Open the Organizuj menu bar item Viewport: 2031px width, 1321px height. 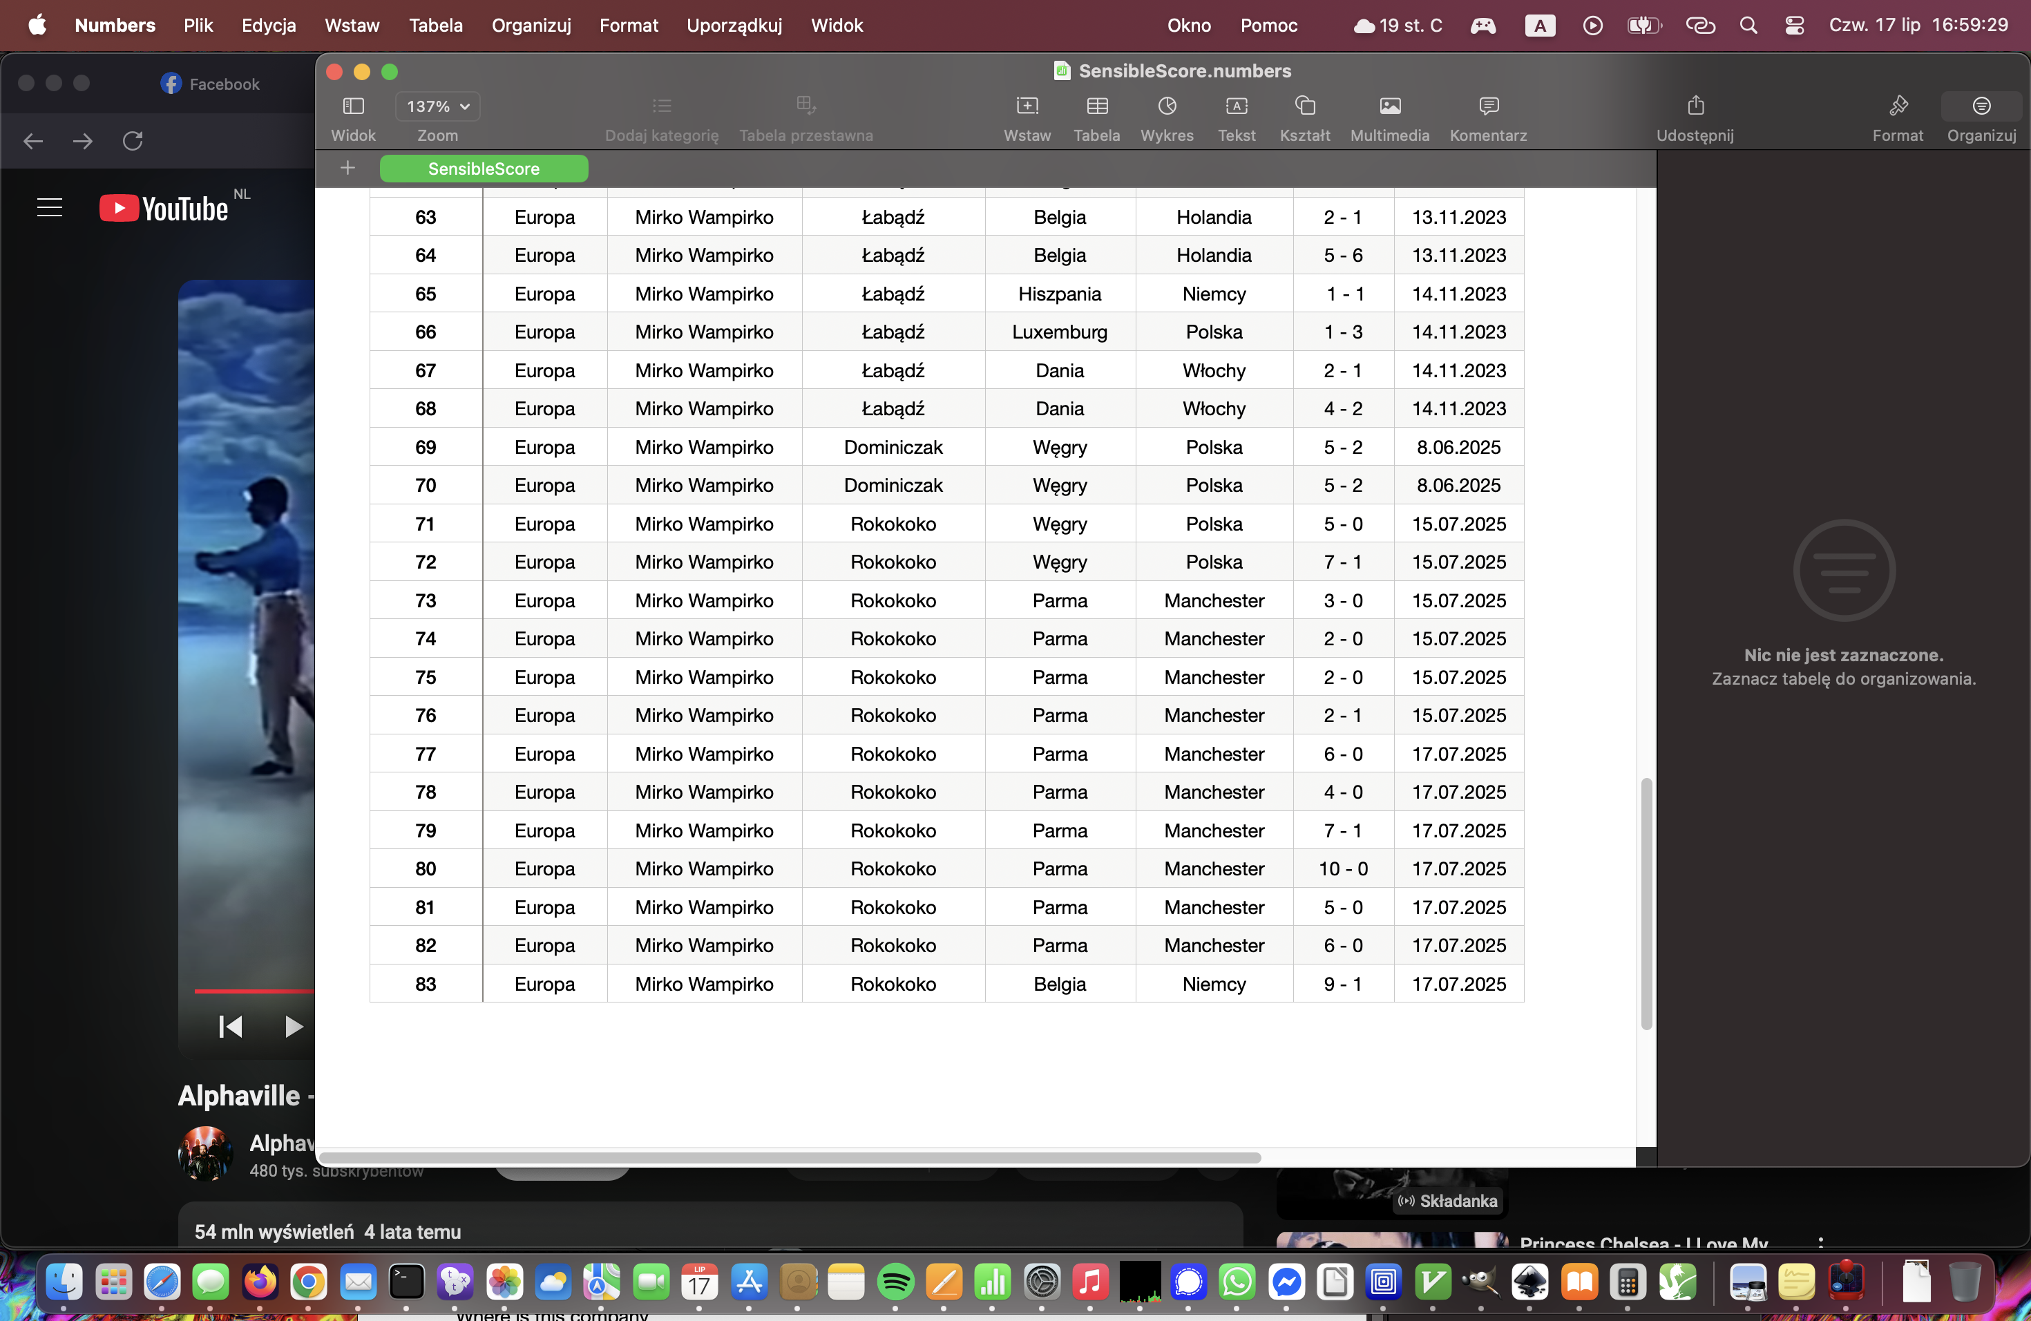(531, 26)
